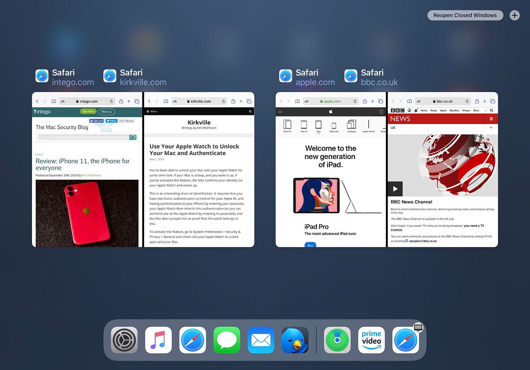Select Weather in BBC navigation
The width and height of the screenshot is (530, 370).
[x=454, y=110]
